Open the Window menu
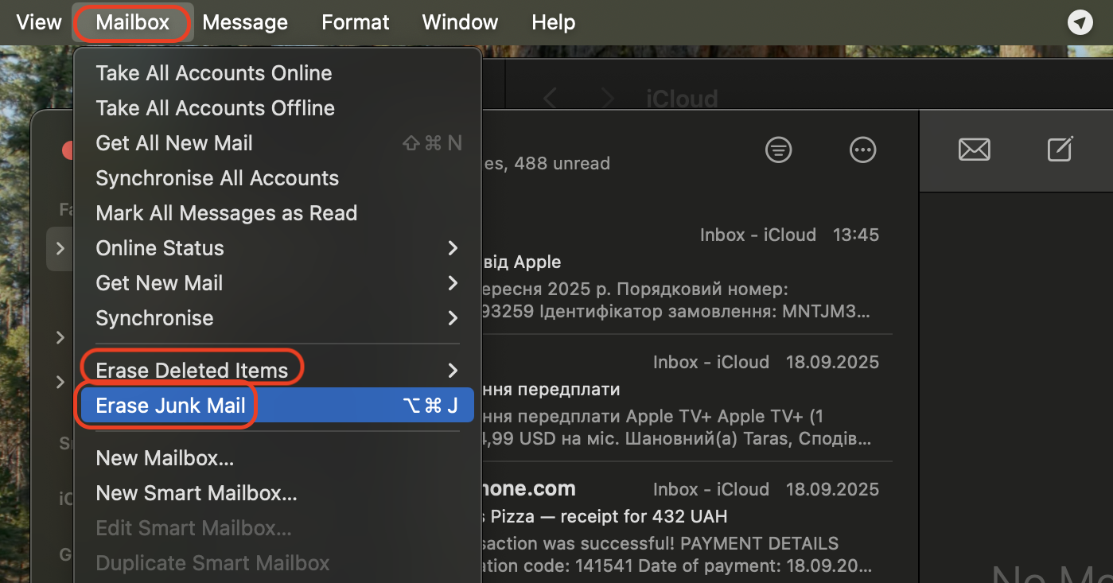Screen dimensions: 1113x583 459,21
